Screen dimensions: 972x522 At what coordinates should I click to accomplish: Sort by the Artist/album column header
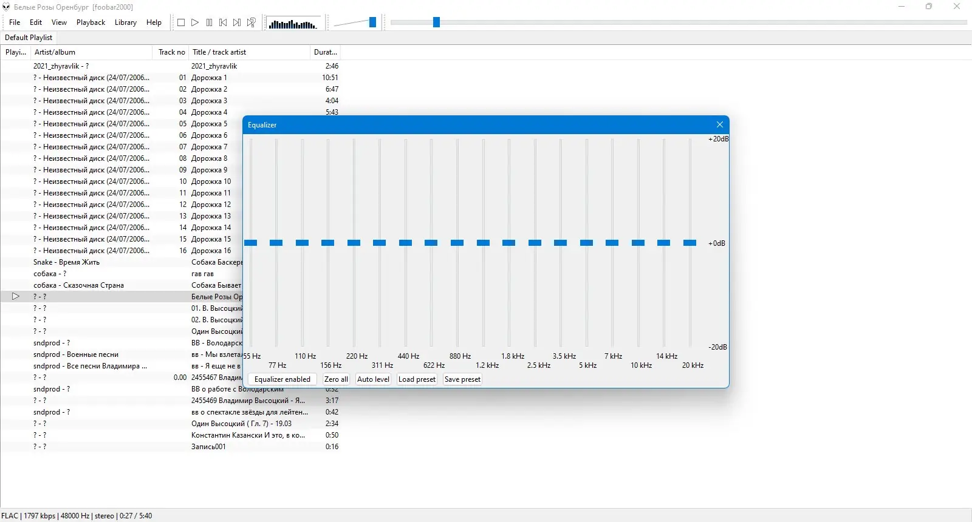click(91, 52)
